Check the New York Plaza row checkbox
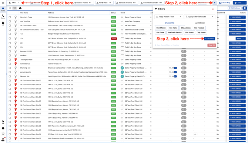 pyautogui.click(x=10, y=17)
